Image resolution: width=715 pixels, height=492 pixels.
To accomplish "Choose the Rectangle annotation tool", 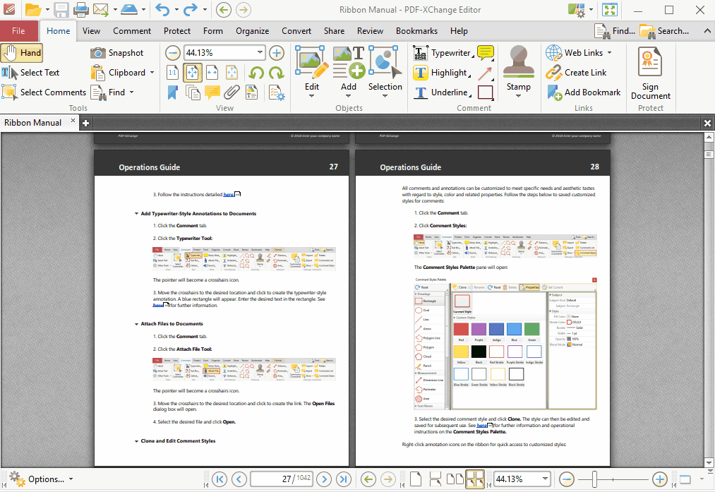I will [485, 92].
